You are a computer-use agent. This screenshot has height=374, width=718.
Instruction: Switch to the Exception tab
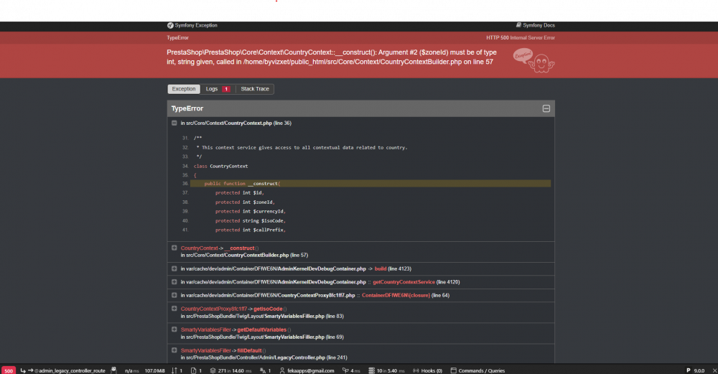click(184, 89)
